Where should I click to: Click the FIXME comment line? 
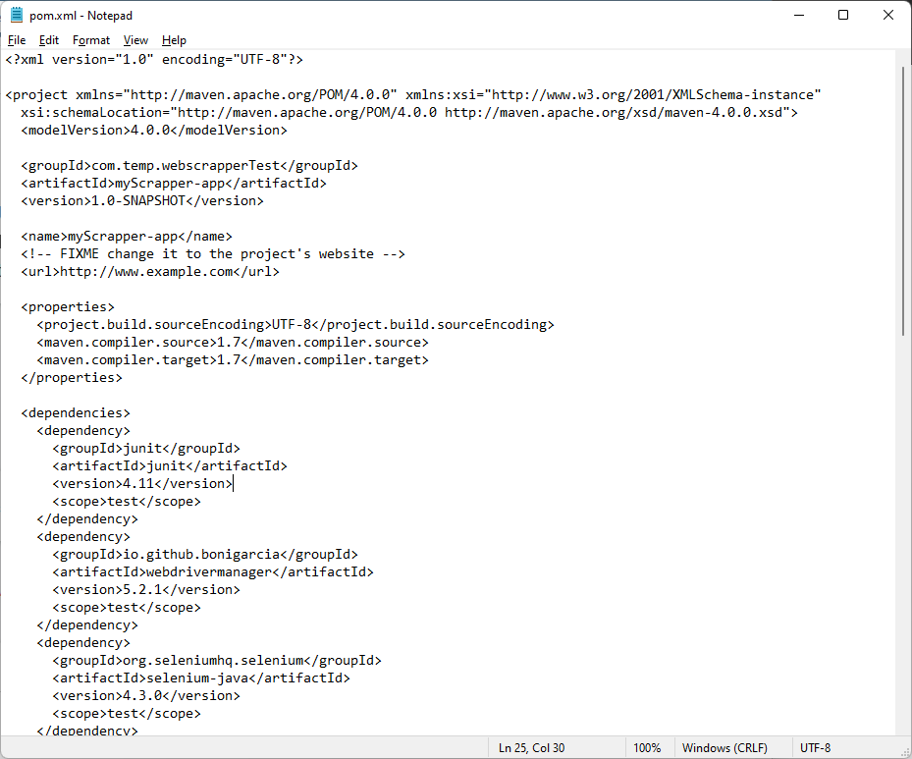[213, 253]
